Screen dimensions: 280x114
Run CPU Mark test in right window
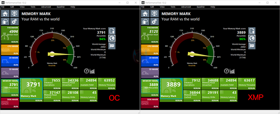(x=156, y=54)
